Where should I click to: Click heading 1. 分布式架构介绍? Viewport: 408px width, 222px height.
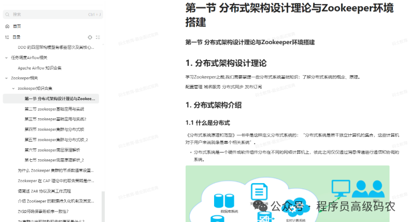(x=214, y=105)
